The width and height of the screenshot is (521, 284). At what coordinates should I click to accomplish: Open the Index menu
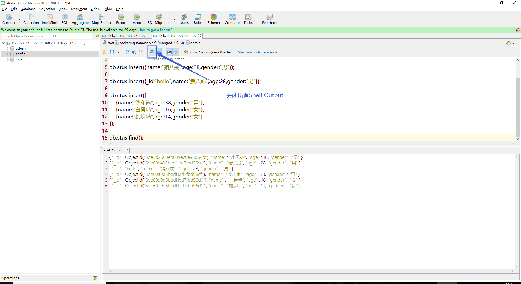coord(63,9)
